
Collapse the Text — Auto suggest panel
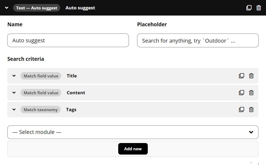coord(7,8)
